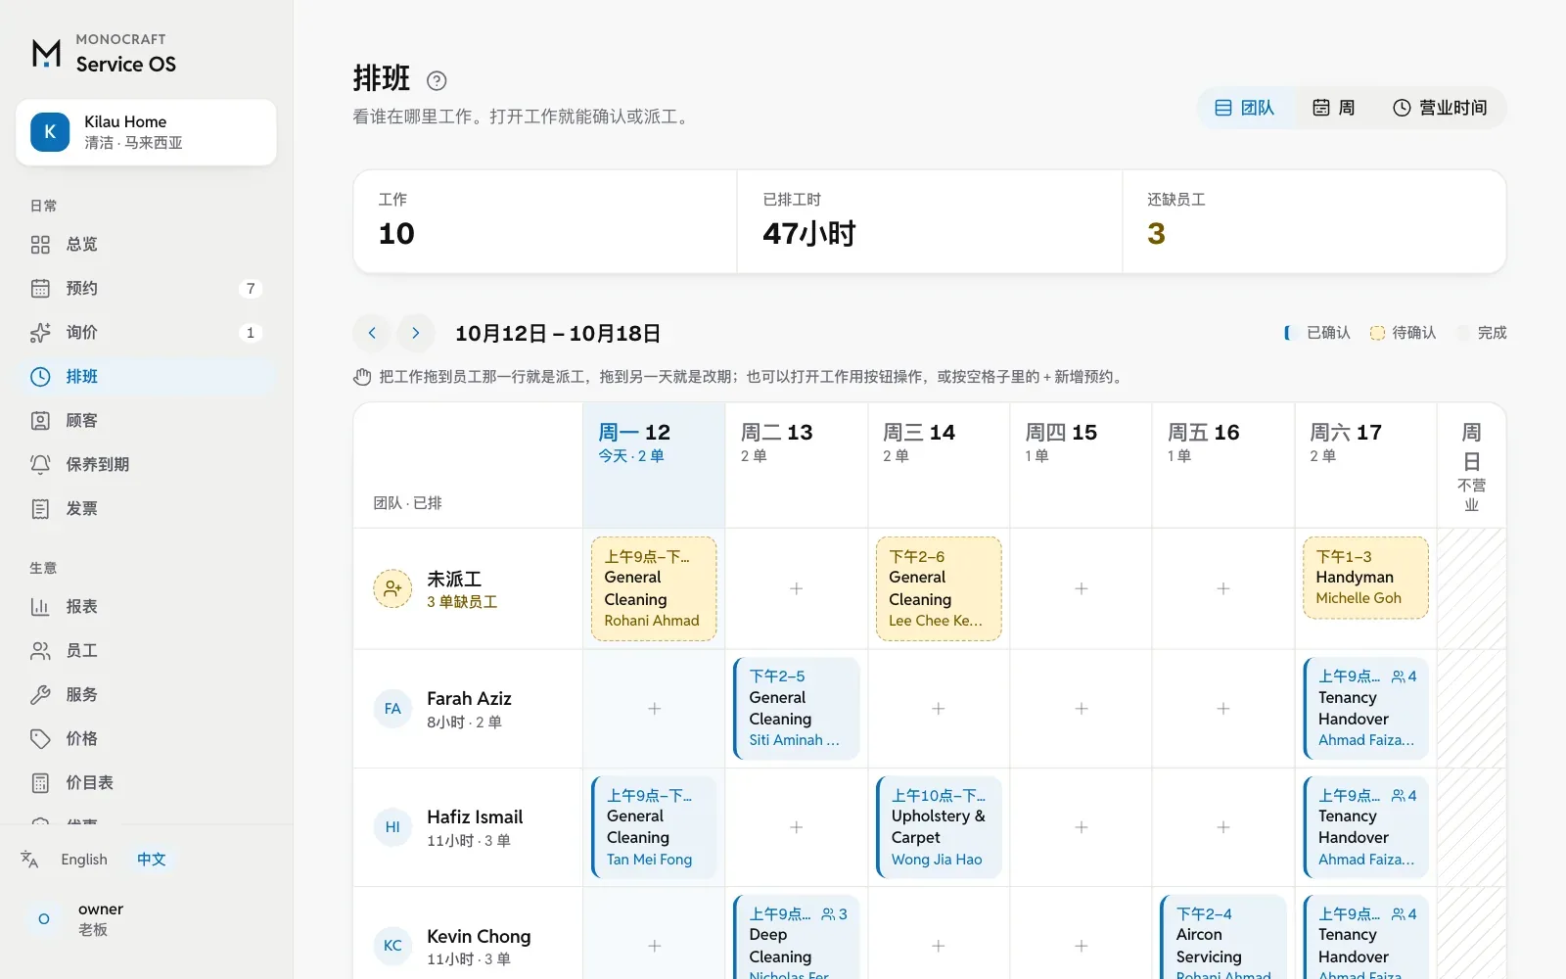This screenshot has height=979, width=1566.
Task: Add a booking for Farah Aziz on Monday
Action: 654,708
